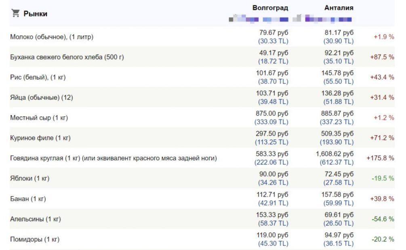Screen dimensions: 406x250
Task: Select the Апельсины (1 кг) row label
Action: (35, 219)
